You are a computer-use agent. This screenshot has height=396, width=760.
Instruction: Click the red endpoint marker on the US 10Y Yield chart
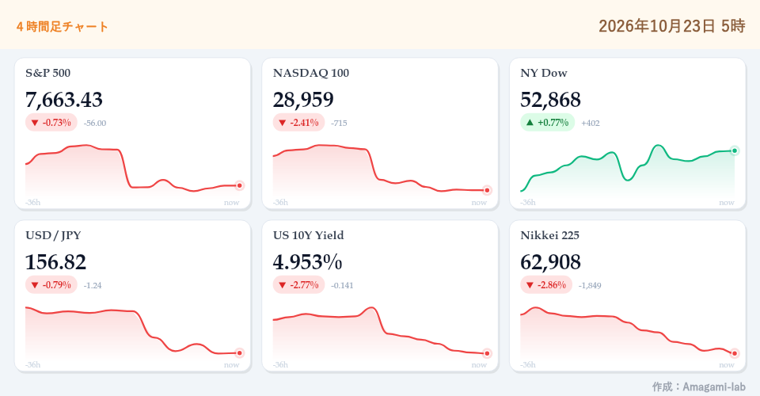click(487, 353)
